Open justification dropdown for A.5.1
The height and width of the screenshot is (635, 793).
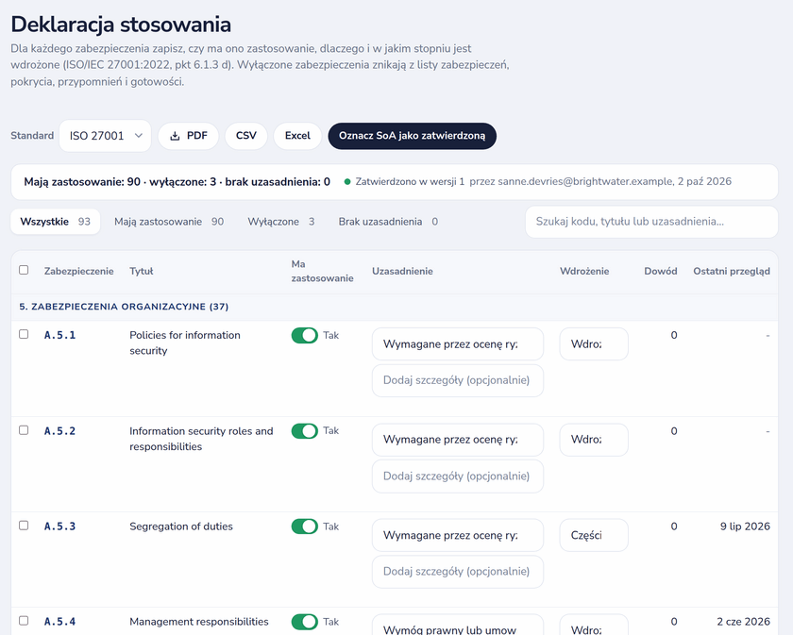coord(458,344)
